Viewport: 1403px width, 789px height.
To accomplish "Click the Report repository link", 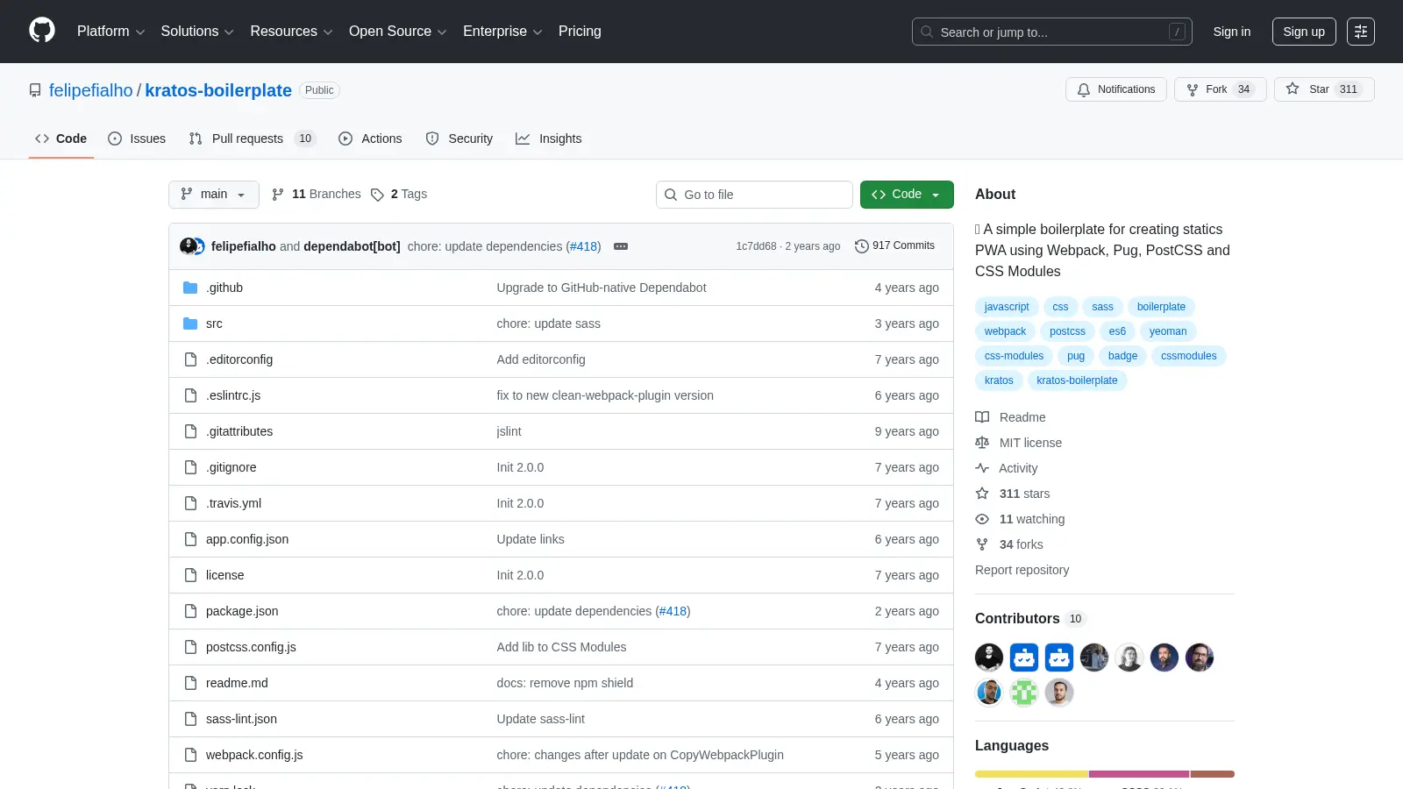I will pos(1022,570).
